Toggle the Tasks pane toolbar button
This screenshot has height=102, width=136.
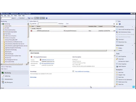[42, 18]
